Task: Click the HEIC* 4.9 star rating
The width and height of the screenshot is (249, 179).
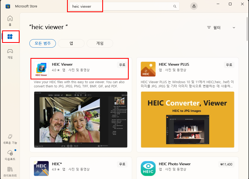Action: [56, 169]
